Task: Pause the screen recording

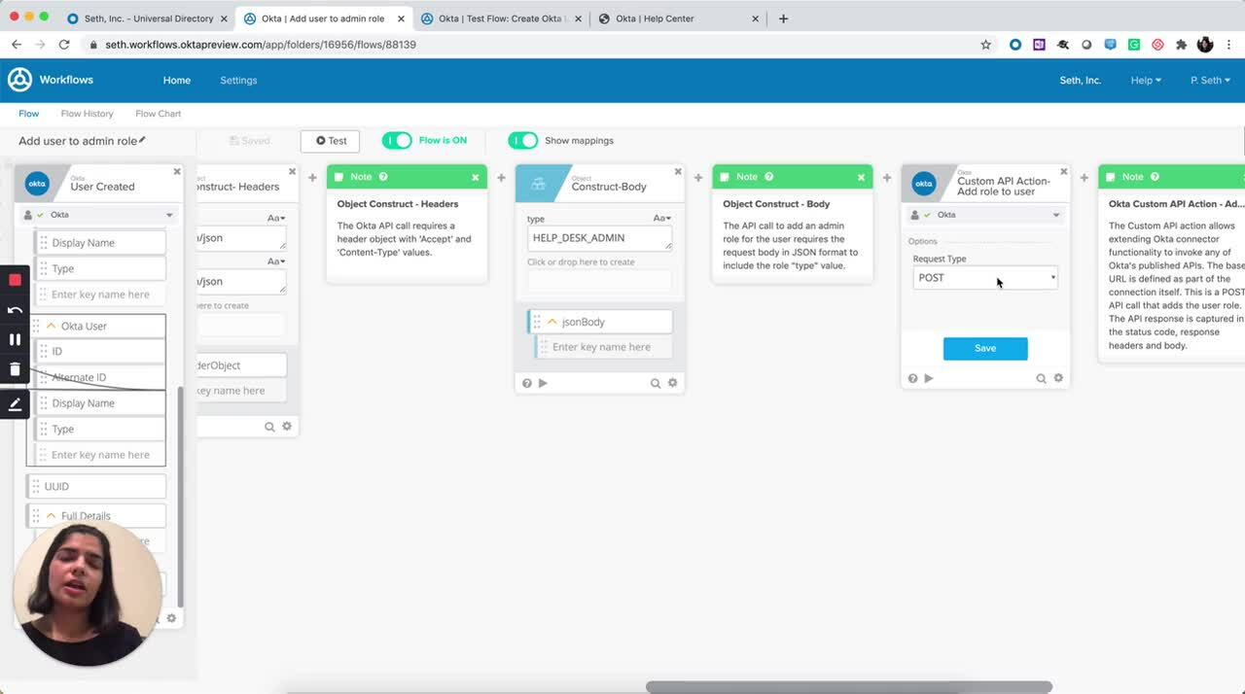Action: [x=15, y=339]
